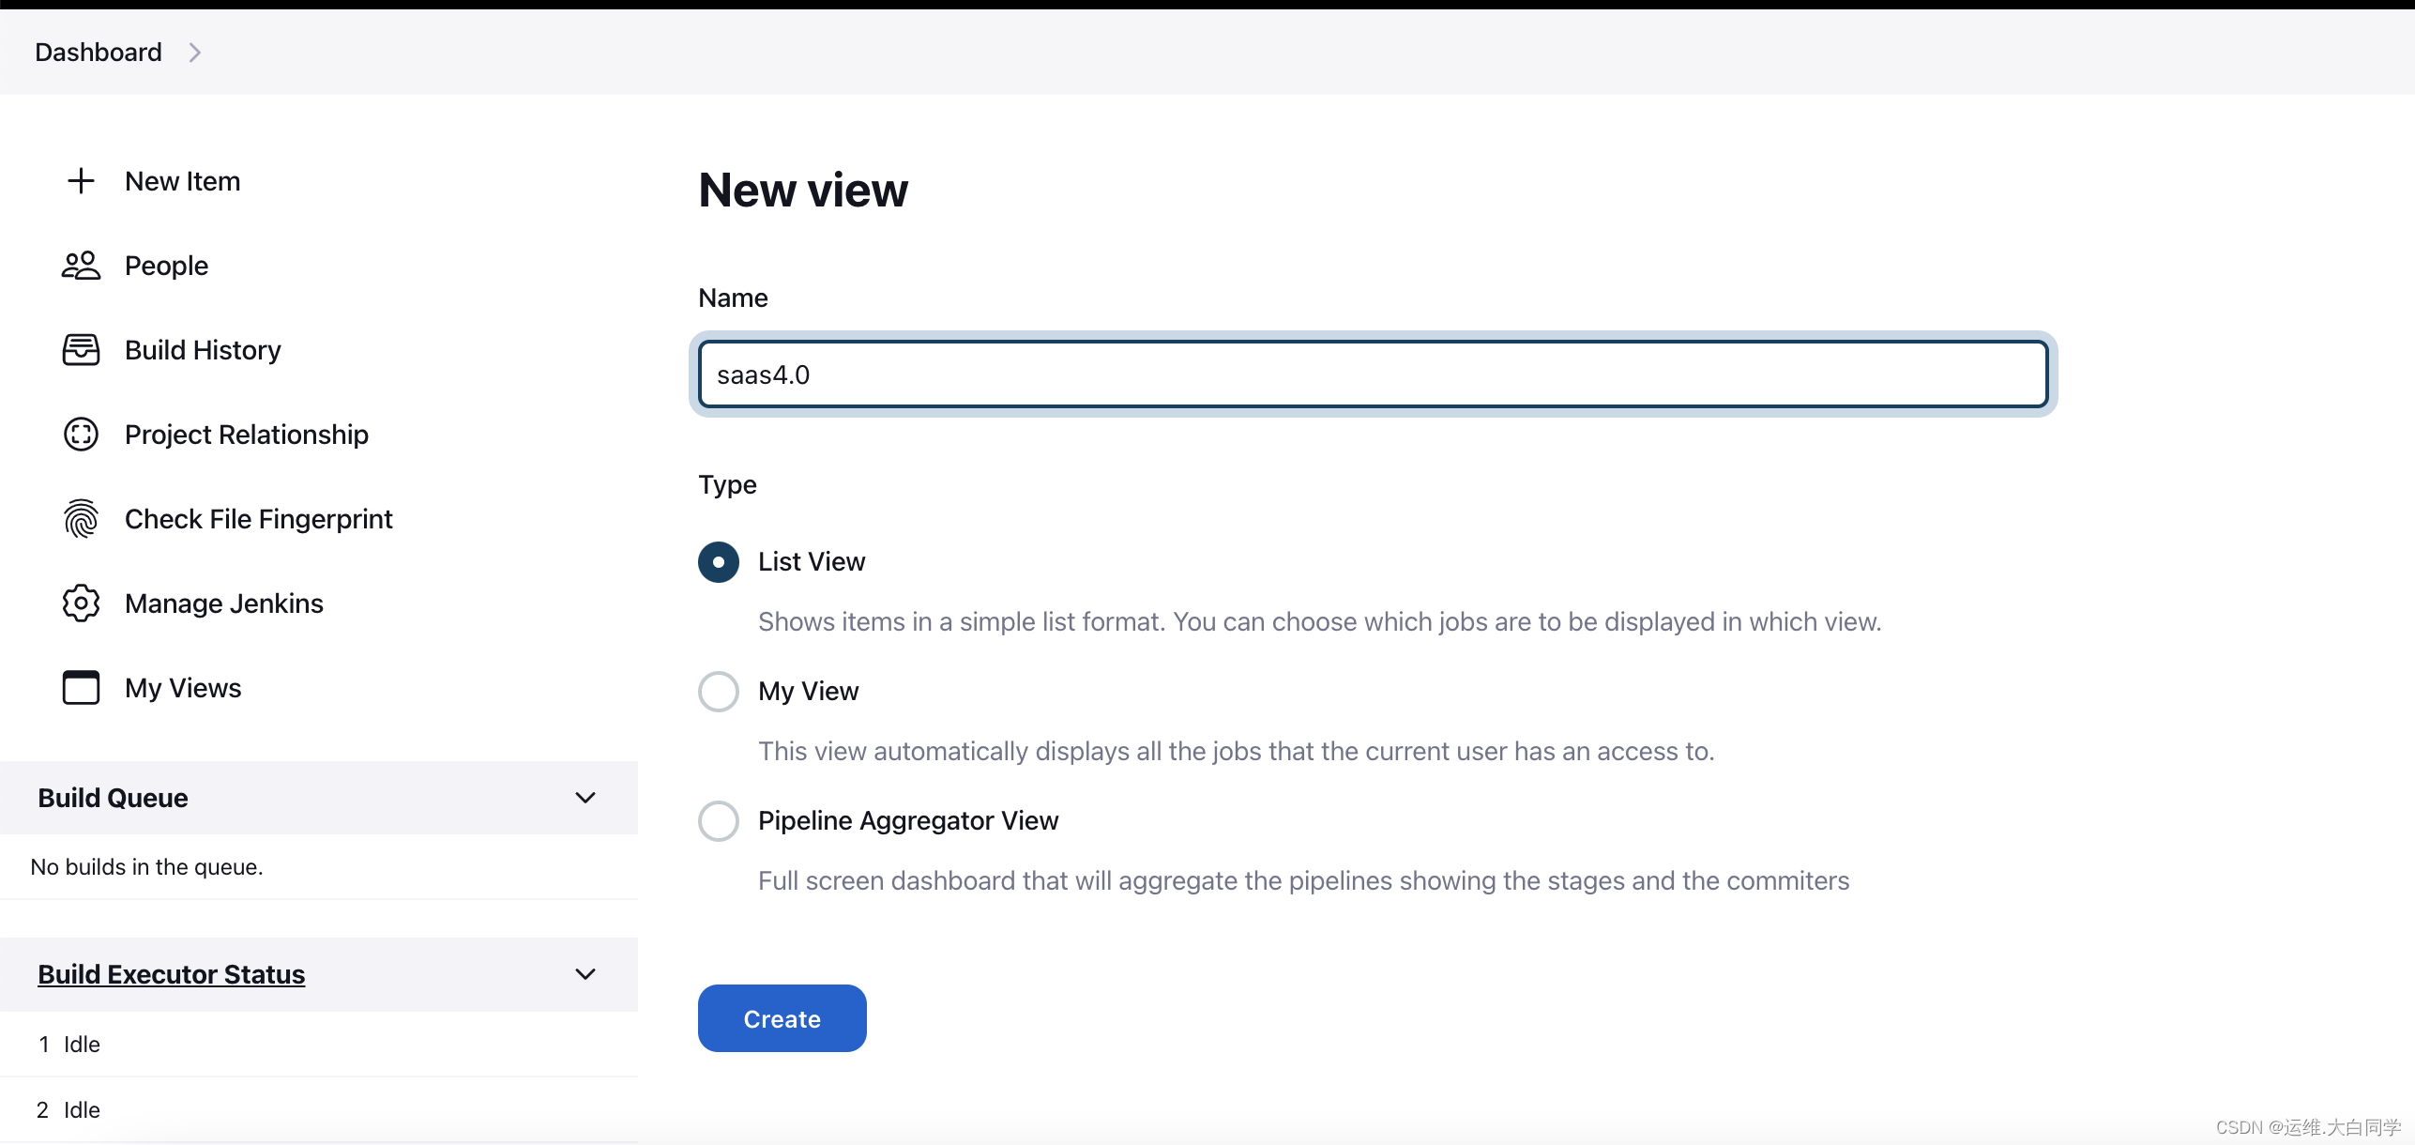Click the Build History icon
2415x1145 pixels.
click(x=79, y=350)
